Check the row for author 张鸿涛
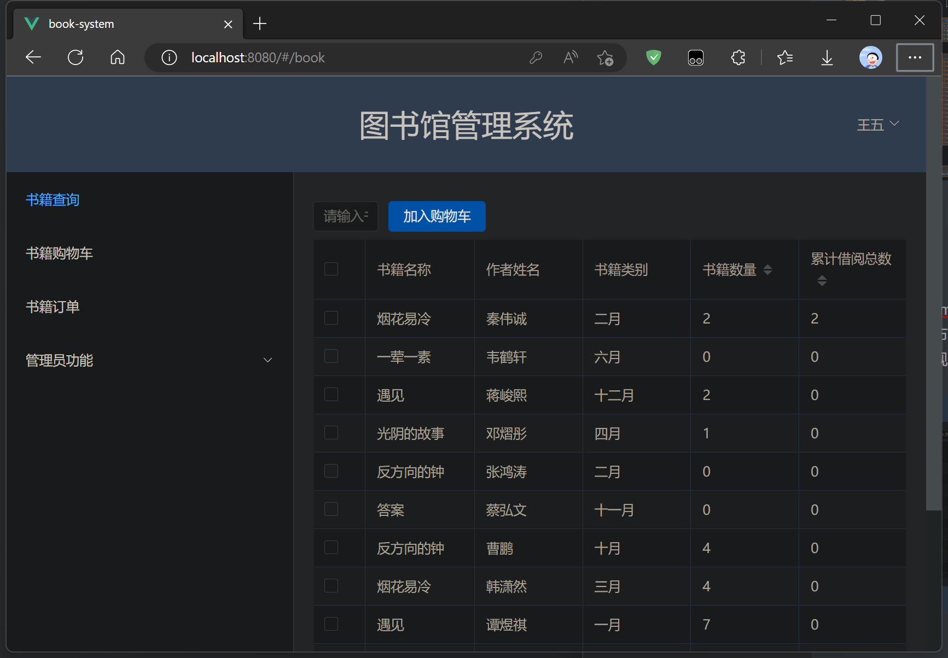Image resolution: width=948 pixels, height=658 pixels. [331, 471]
